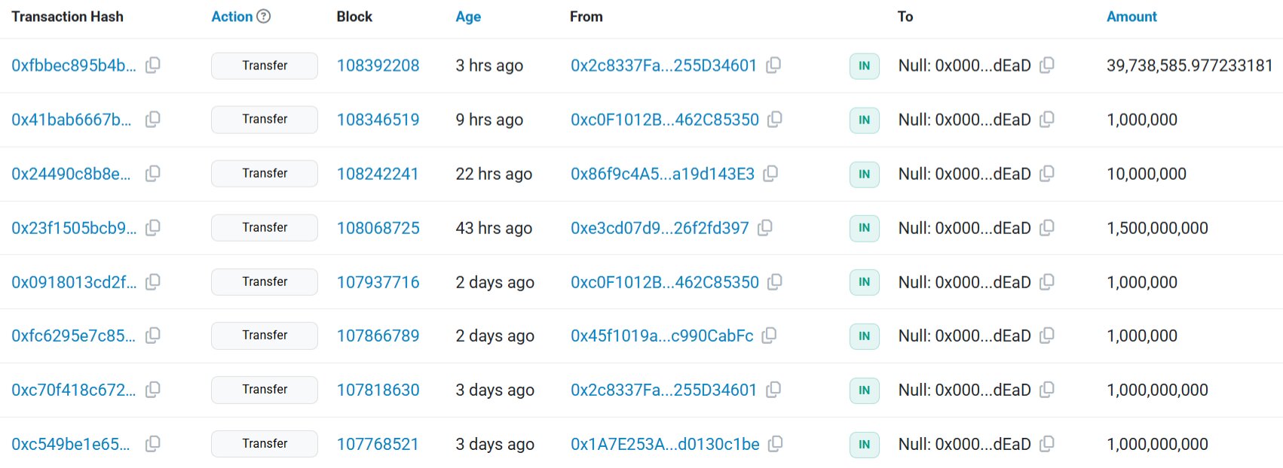The width and height of the screenshot is (1283, 468).
Task: Open transaction 0x41bab6667b
Action: 72,120
